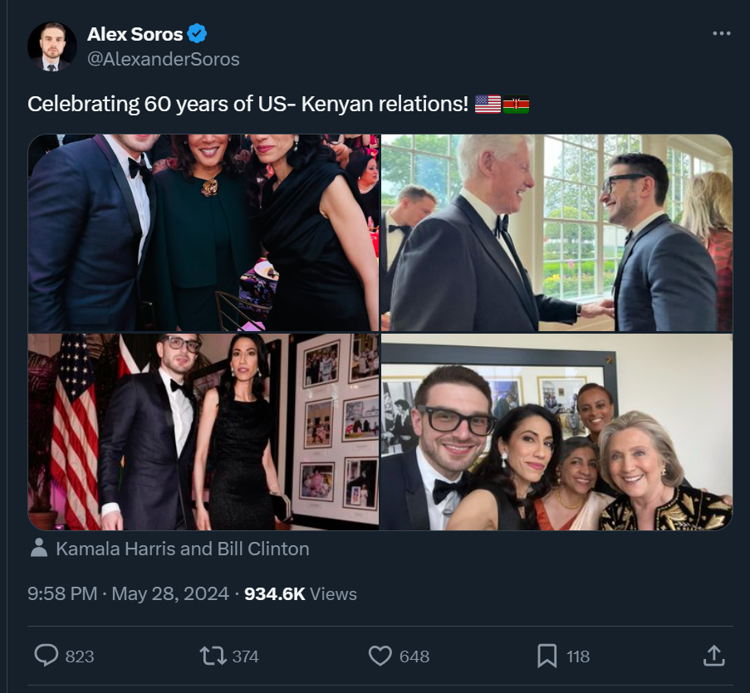Click the blue verified checkmark badge
The width and height of the screenshot is (750, 693).
click(x=197, y=34)
